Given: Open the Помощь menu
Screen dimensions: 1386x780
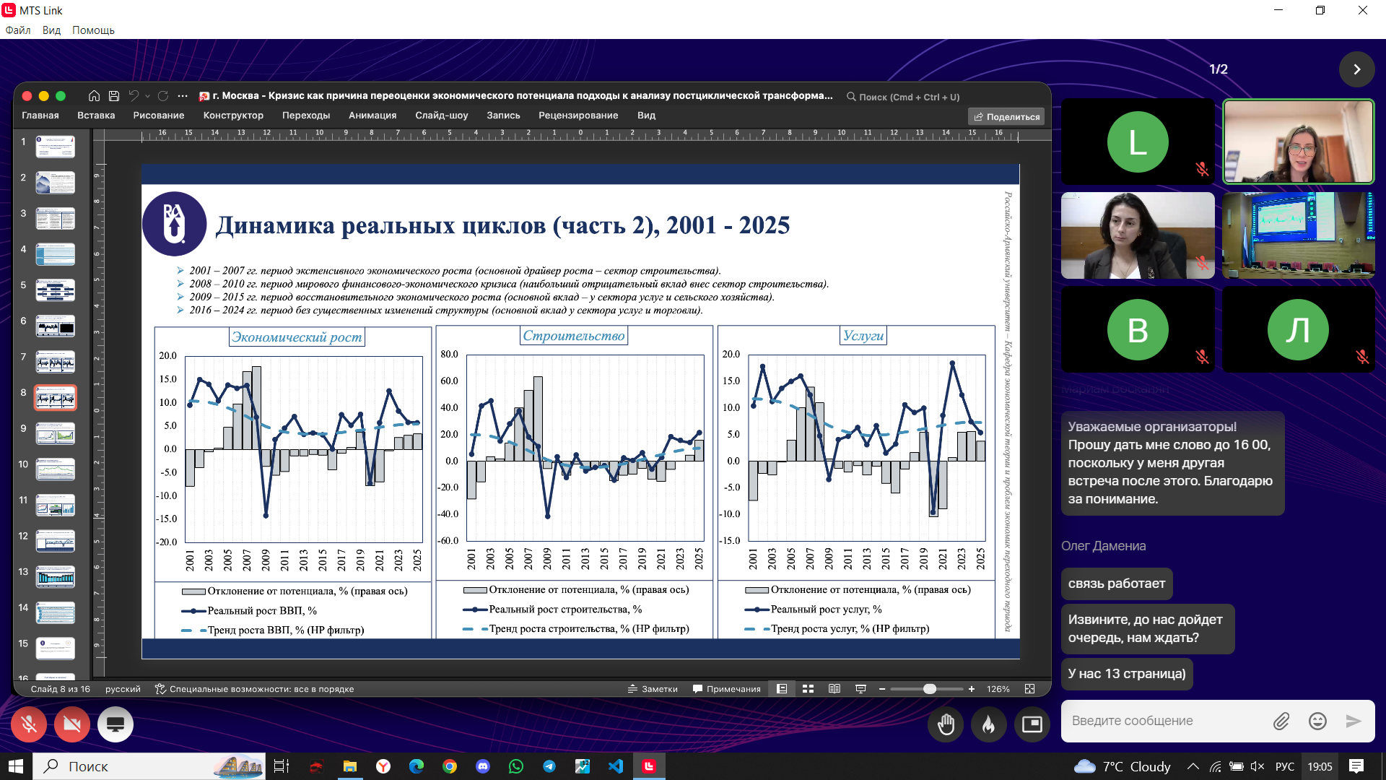Looking at the screenshot, I should (x=93, y=30).
